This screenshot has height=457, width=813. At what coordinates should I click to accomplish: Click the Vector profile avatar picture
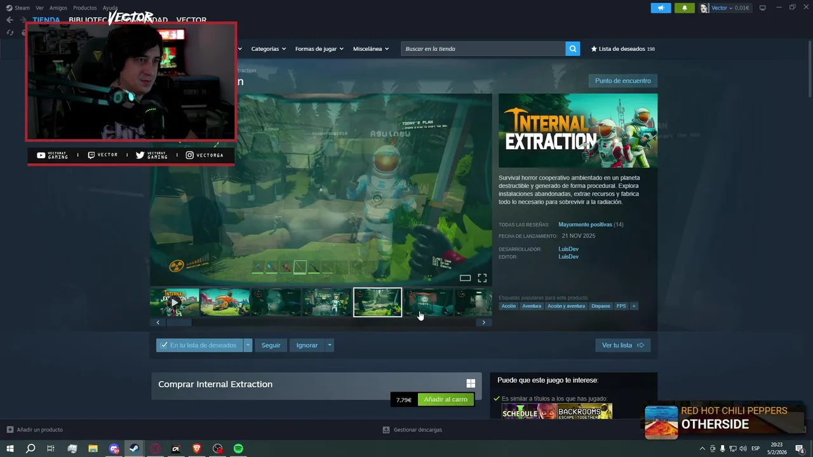coord(704,8)
